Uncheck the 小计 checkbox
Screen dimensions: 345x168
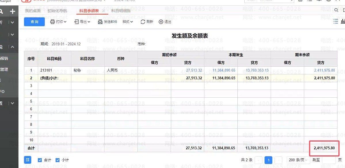(x=58, y=160)
